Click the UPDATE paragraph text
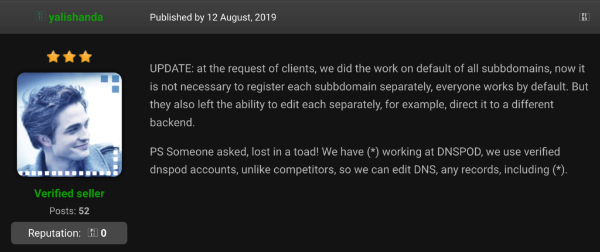Viewport: 600px width, 252px height. tap(369, 95)
